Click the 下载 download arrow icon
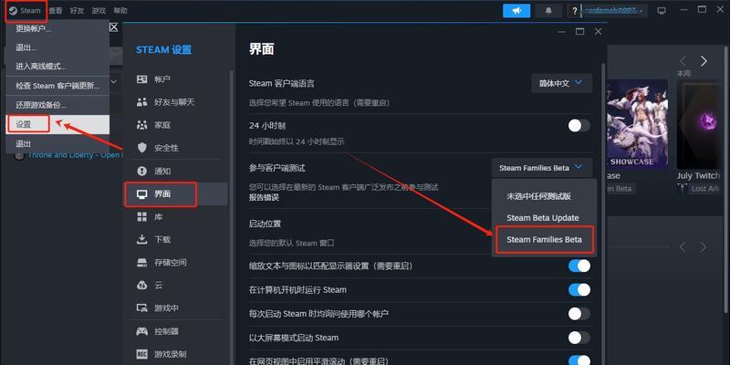730x365 pixels. pyautogui.click(x=141, y=239)
